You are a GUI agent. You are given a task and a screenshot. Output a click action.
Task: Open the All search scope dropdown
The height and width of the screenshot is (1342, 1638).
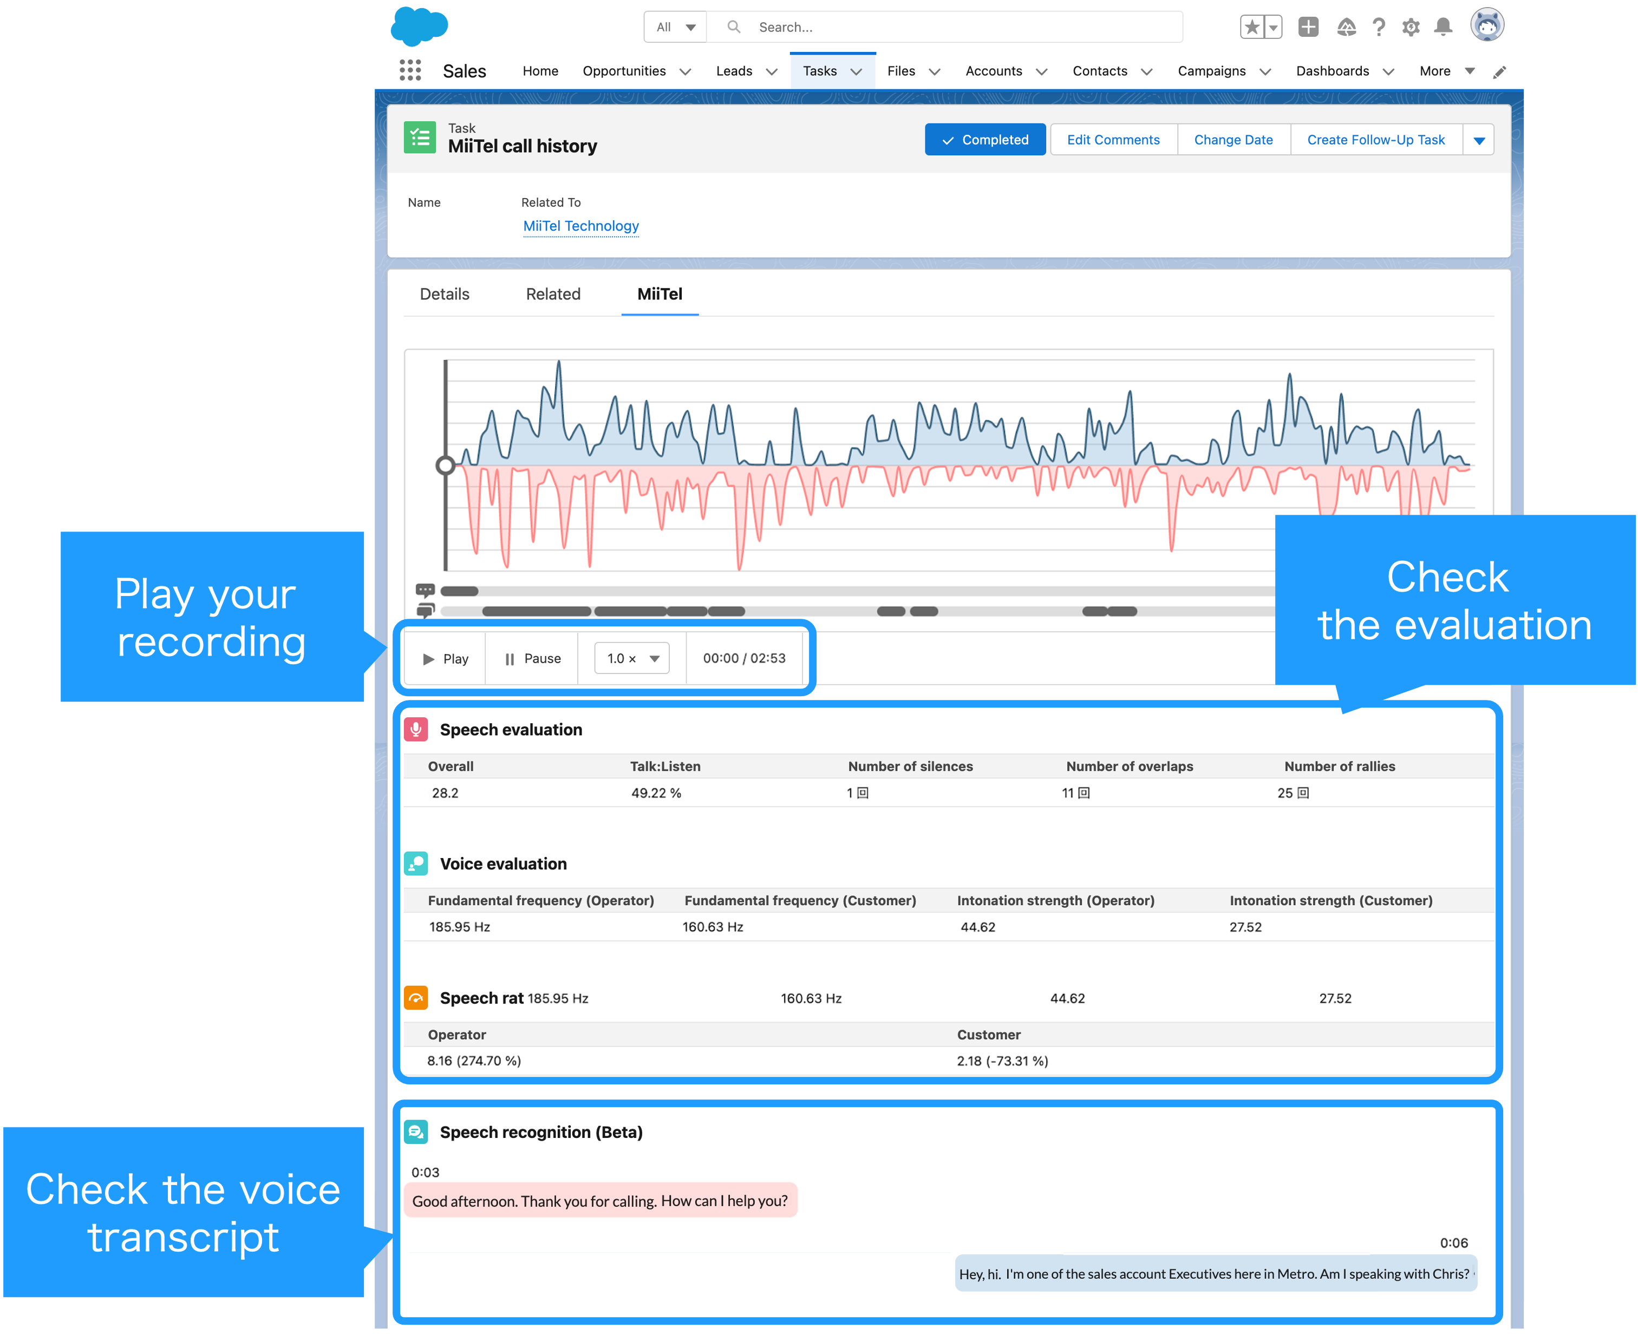(676, 27)
